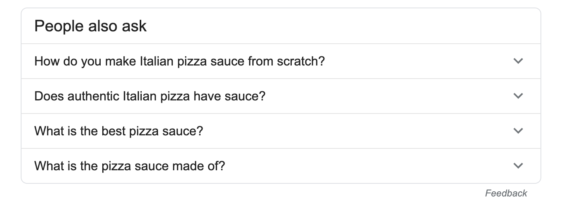Click the 'People also ask' heading
562x204 pixels.
click(91, 26)
